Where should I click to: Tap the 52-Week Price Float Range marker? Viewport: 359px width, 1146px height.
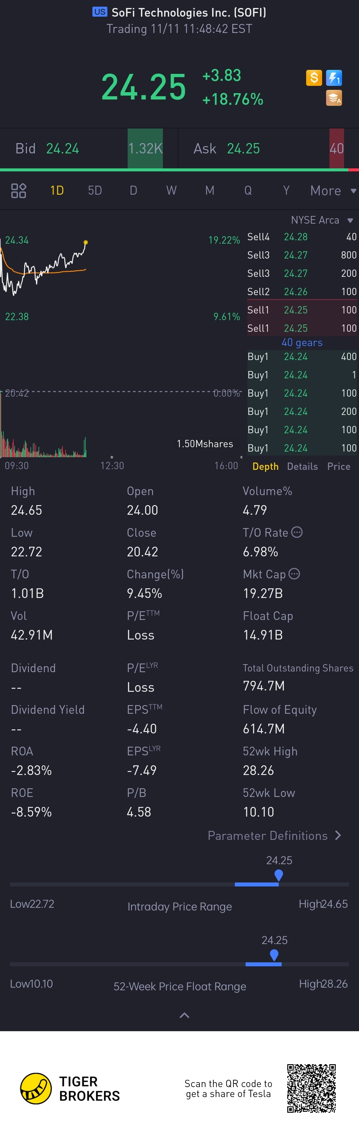pyautogui.click(x=274, y=955)
